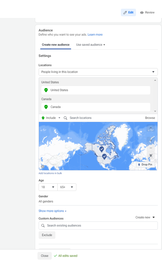Click the Canada checkmark marker on map

tap(102, 149)
